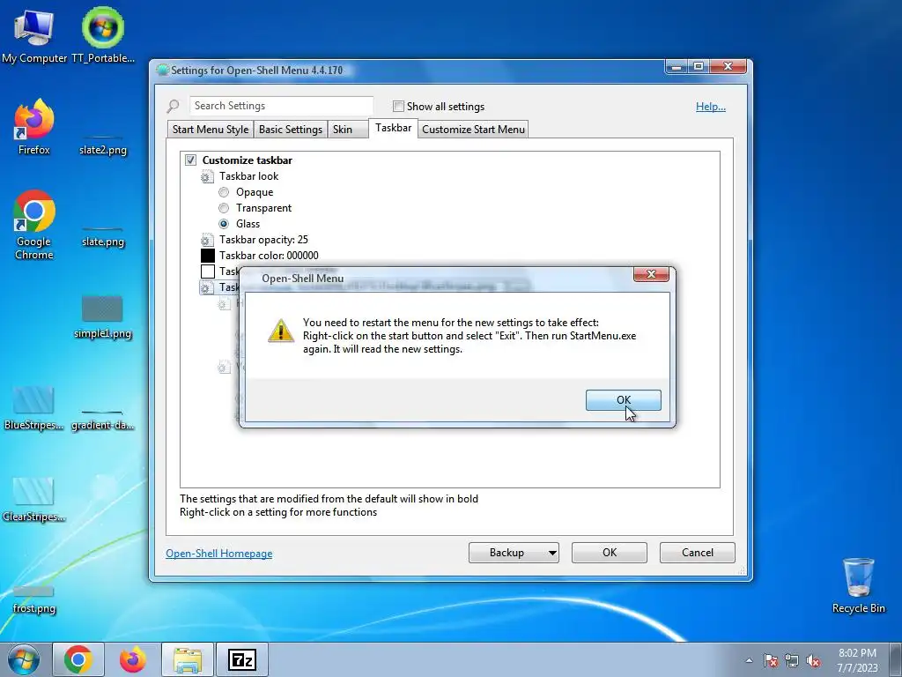Open the Open-Shell Homepage link
Viewport: 902px width, 677px height.
tap(219, 554)
